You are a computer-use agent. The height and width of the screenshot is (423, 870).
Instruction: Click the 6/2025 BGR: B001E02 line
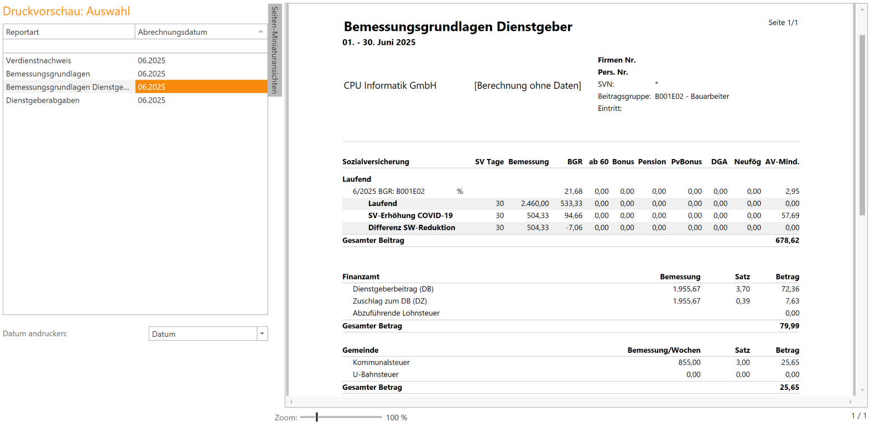(389, 191)
